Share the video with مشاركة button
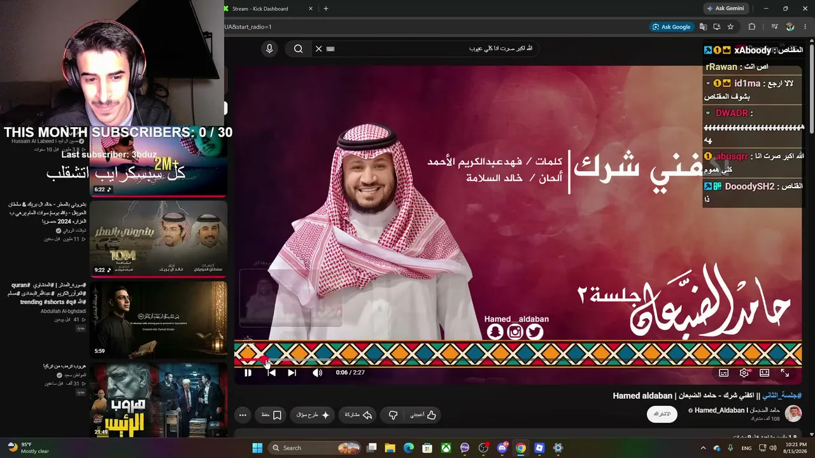 pos(358,415)
